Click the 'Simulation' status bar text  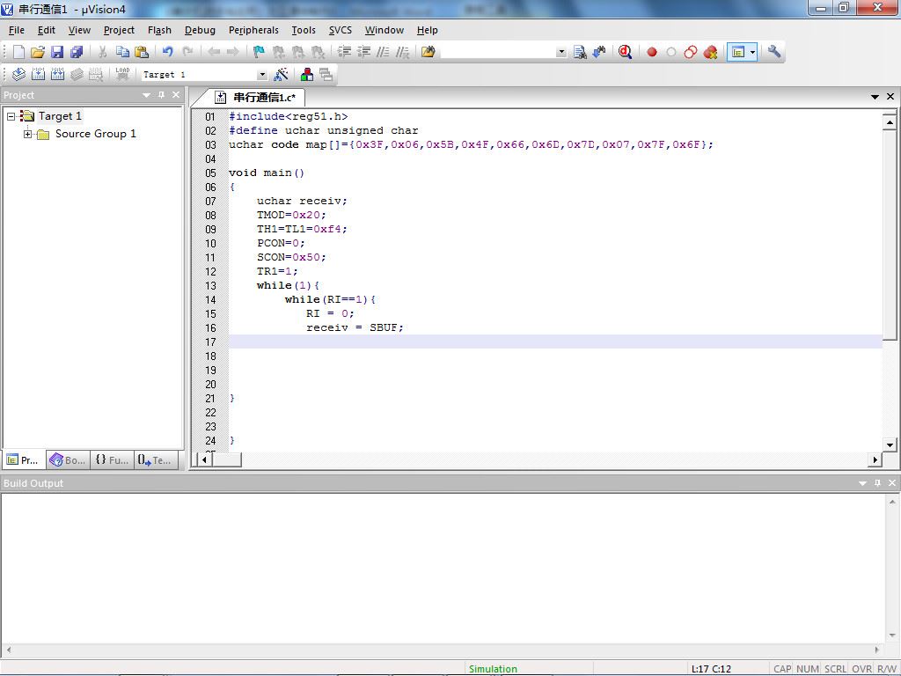[493, 669]
